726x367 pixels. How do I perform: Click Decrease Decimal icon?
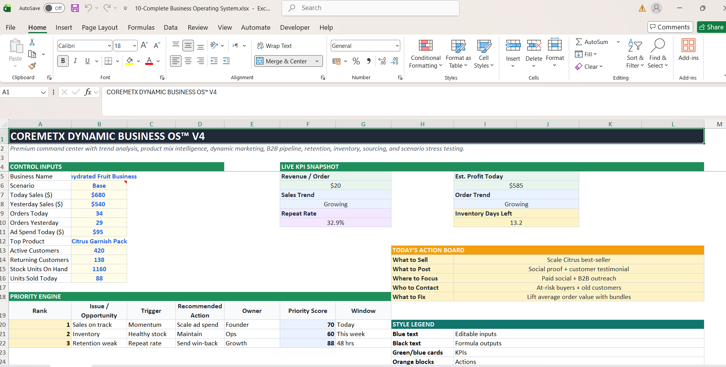tap(394, 61)
